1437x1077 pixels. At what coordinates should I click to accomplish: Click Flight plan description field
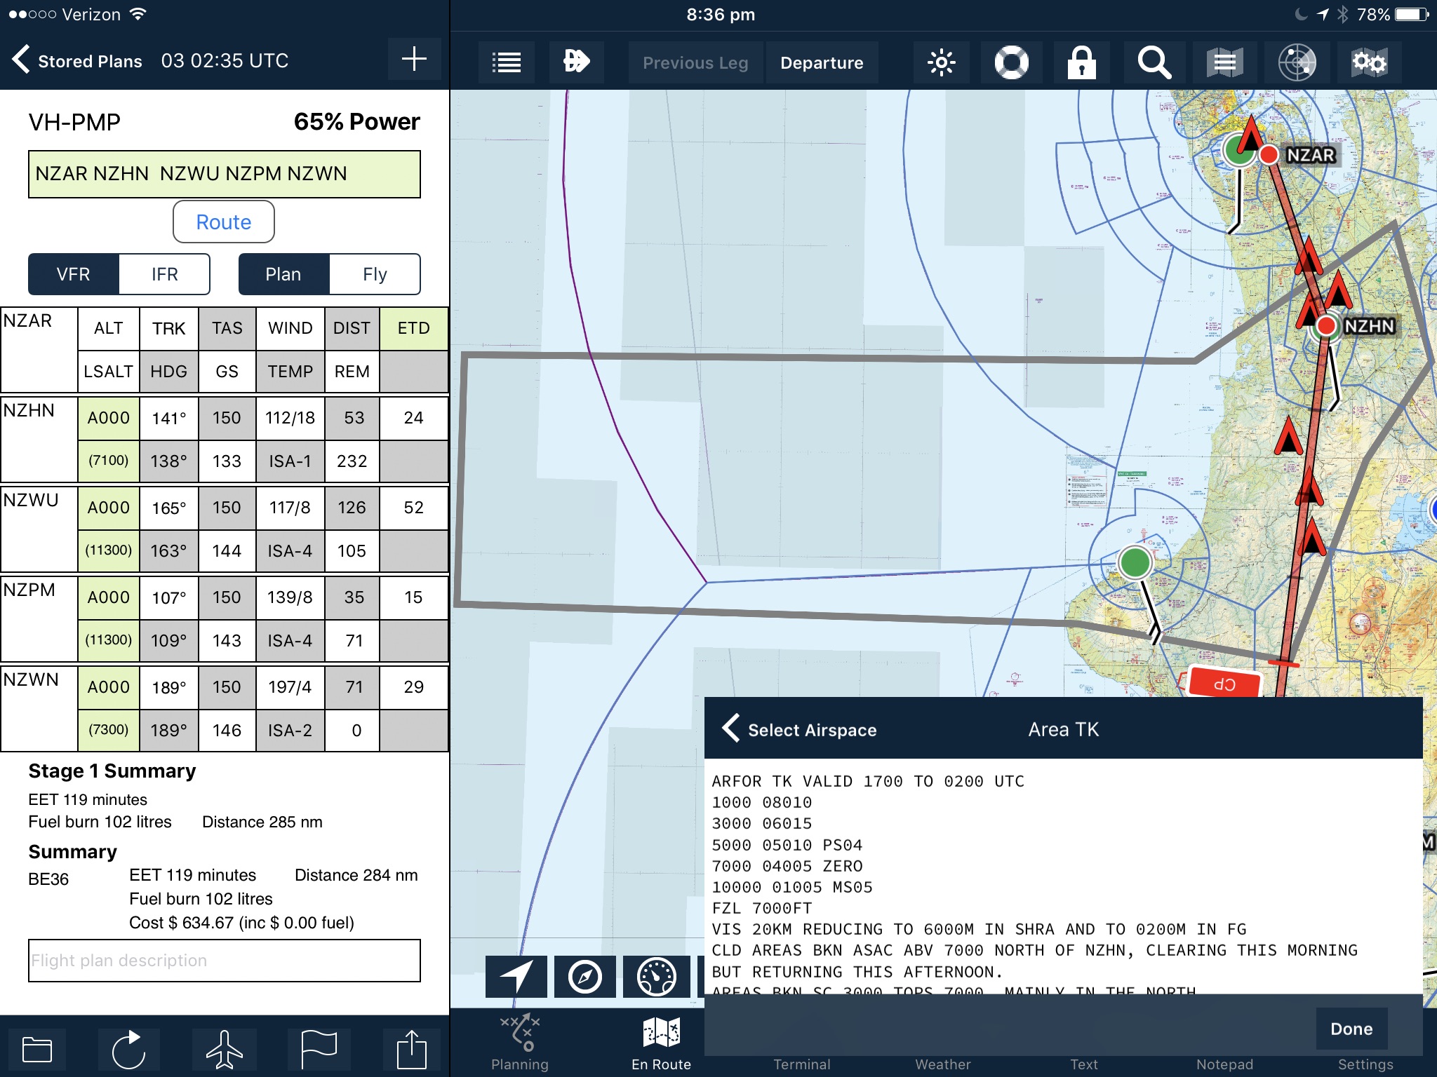(225, 961)
